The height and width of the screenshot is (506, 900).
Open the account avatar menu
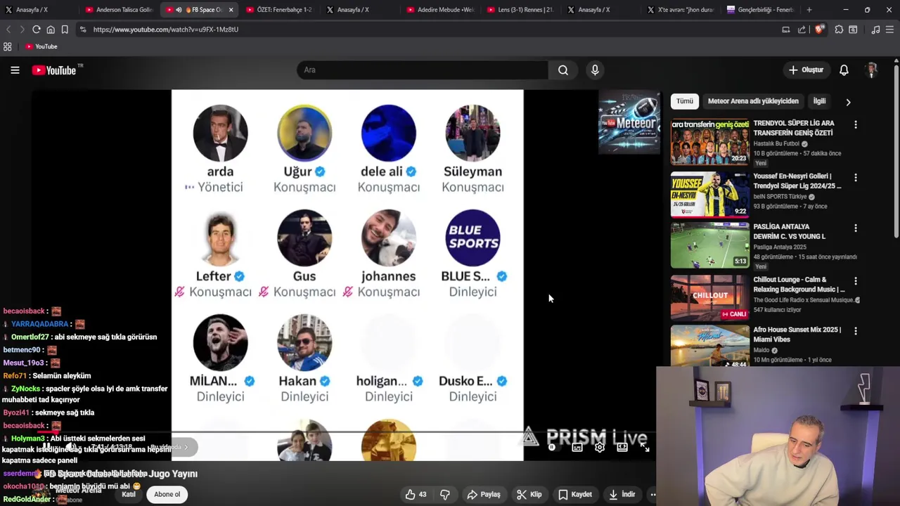tap(872, 70)
